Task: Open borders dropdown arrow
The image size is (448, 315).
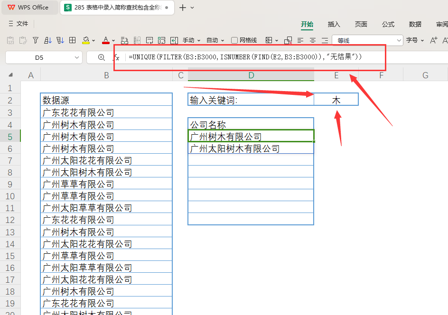Action: coord(277,40)
